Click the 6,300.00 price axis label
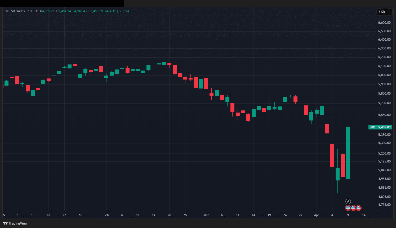Image resolution: width=396 pixels, height=228 pixels. click(x=384, y=48)
